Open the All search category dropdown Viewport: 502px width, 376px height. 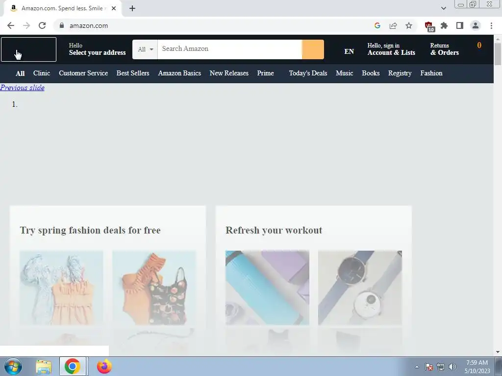click(145, 49)
